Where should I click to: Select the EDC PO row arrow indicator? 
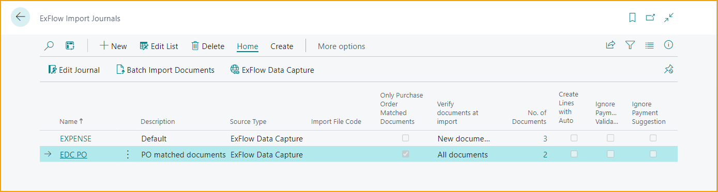tap(48, 154)
